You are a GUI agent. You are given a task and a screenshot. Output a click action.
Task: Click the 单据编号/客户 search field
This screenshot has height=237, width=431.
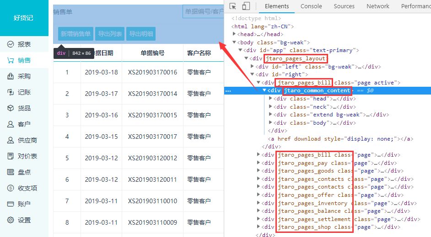click(x=204, y=11)
